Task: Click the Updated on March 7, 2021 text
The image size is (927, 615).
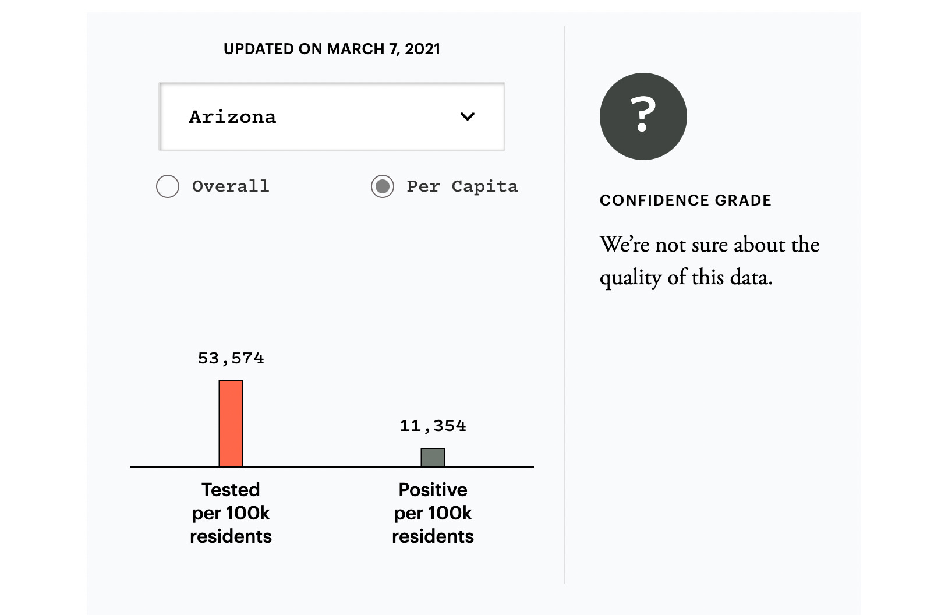Action: click(332, 49)
